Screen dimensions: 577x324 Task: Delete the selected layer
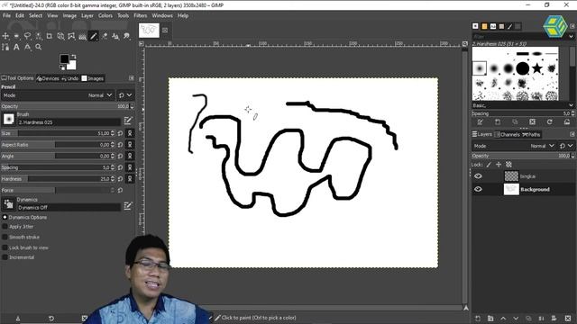pyautogui.click(x=568, y=319)
